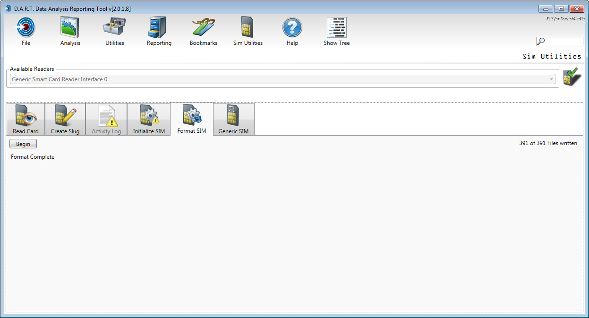The image size is (589, 318).
Task: Minimize the D.A.R.T. window
Action: (546, 9)
